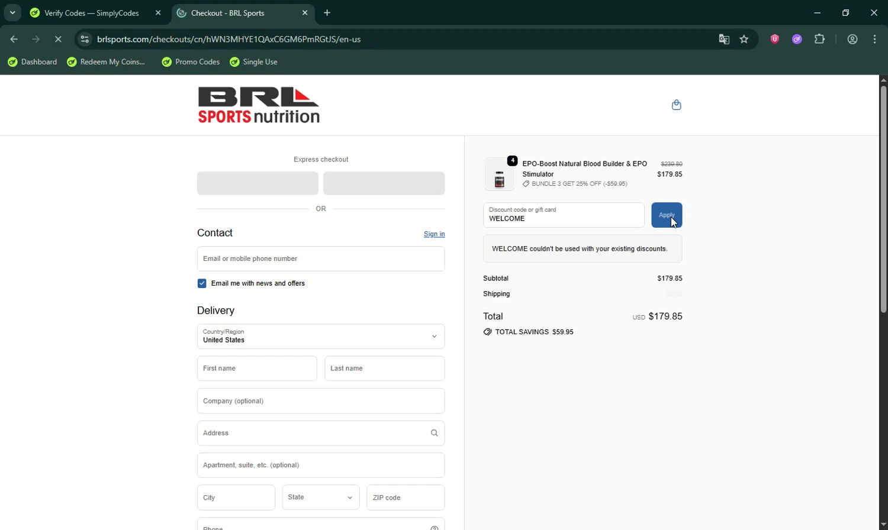Focus the Email or mobile phone field
The image size is (888, 530).
click(321, 258)
